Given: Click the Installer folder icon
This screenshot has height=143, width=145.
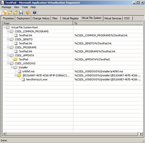Looking at the screenshot, I should click(15, 67).
